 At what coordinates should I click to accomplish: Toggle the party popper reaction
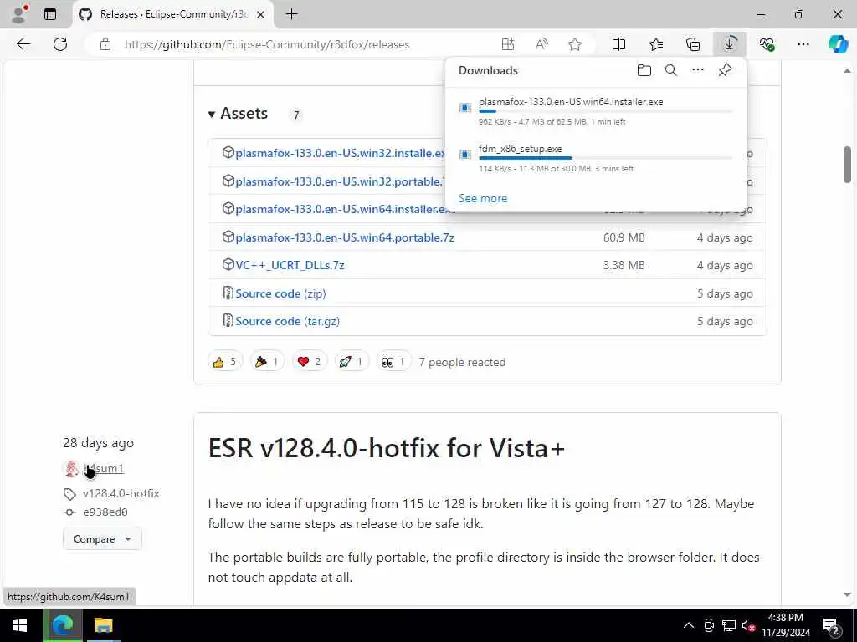[x=267, y=361]
